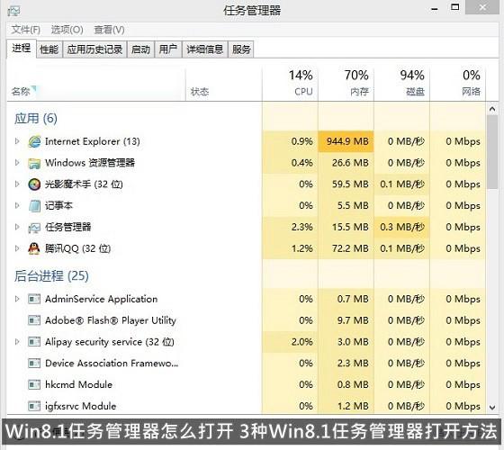The width and height of the screenshot is (504, 450).
Task: Expand the AdminService Application entry
Action: click(17, 299)
